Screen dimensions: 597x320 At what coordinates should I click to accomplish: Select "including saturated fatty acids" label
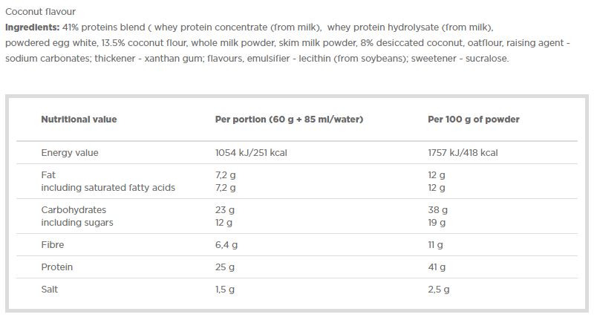pos(108,188)
